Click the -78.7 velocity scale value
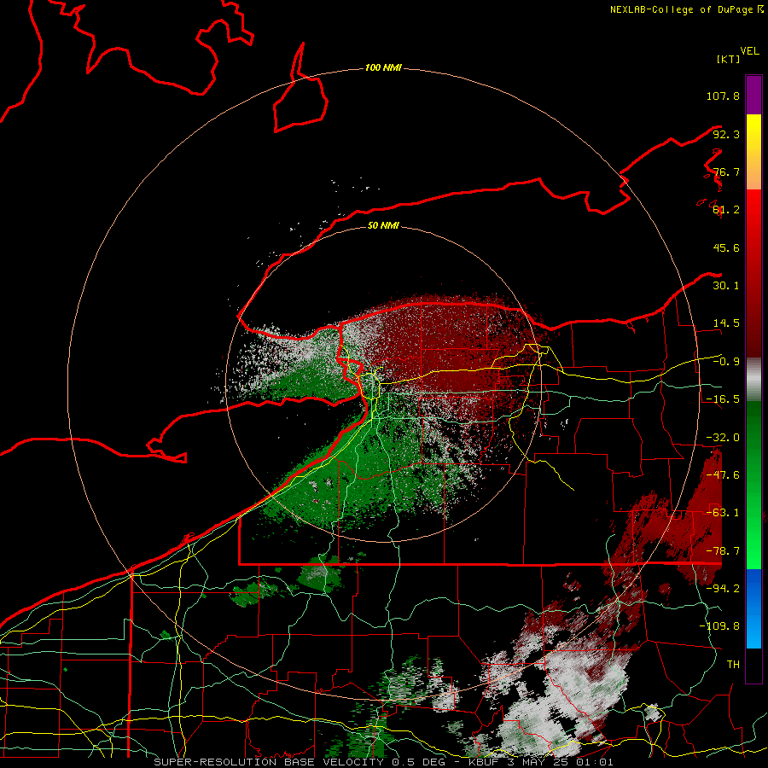The height and width of the screenshot is (768, 768). (723, 551)
